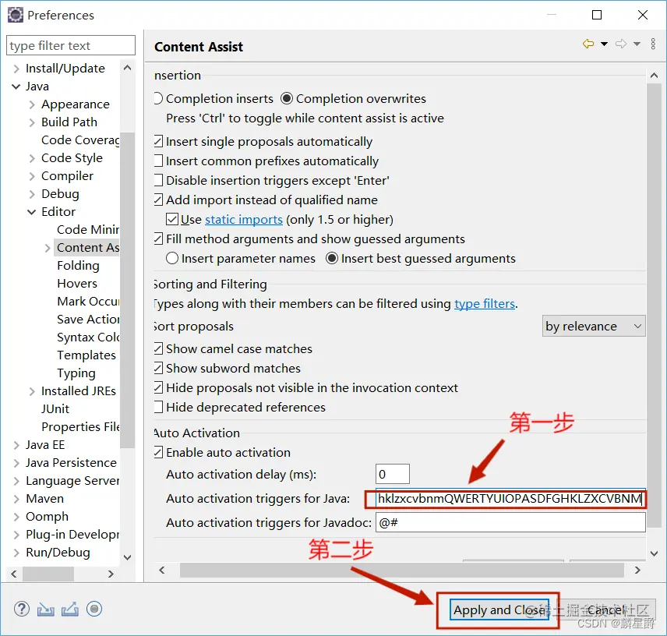The height and width of the screenshot is (636, 667).
Task: Expand the Java EE tree node
Action: pyautogui.click(x=16, y=445)
